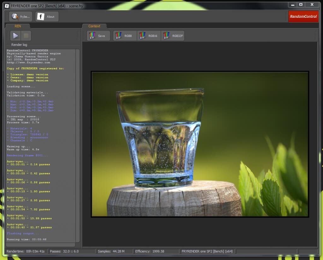Viewport: 323px width, 260px height.
Task: Click the 'Loading scene...' log line
Action: pyautogui.click(x=21, y=86)
